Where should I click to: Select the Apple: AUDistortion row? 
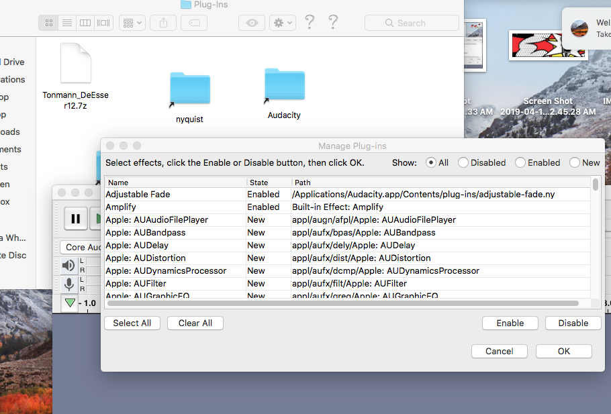click(348, 258)
